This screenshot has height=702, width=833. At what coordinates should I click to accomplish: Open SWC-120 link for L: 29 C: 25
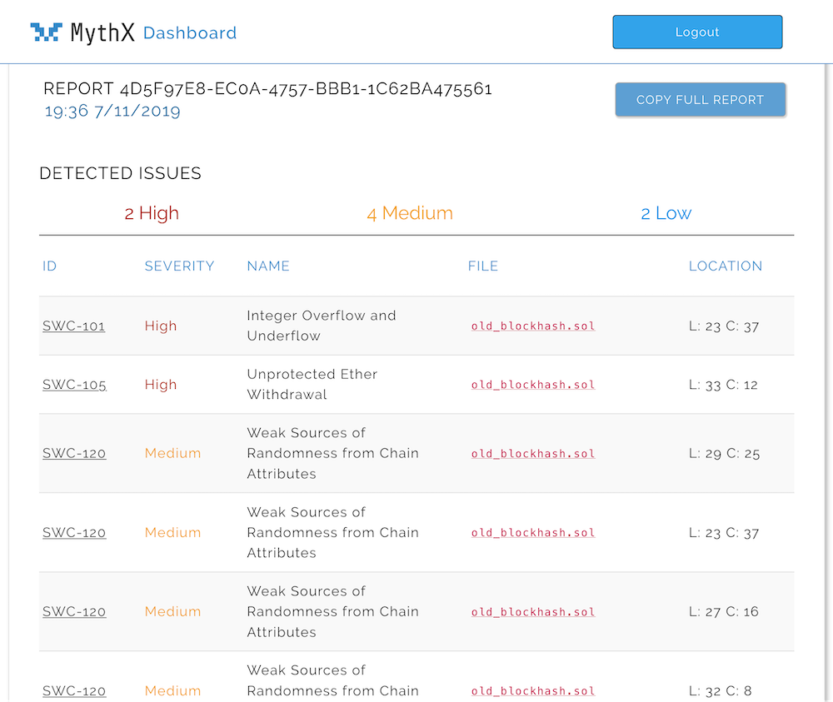[x=74, y=454]
